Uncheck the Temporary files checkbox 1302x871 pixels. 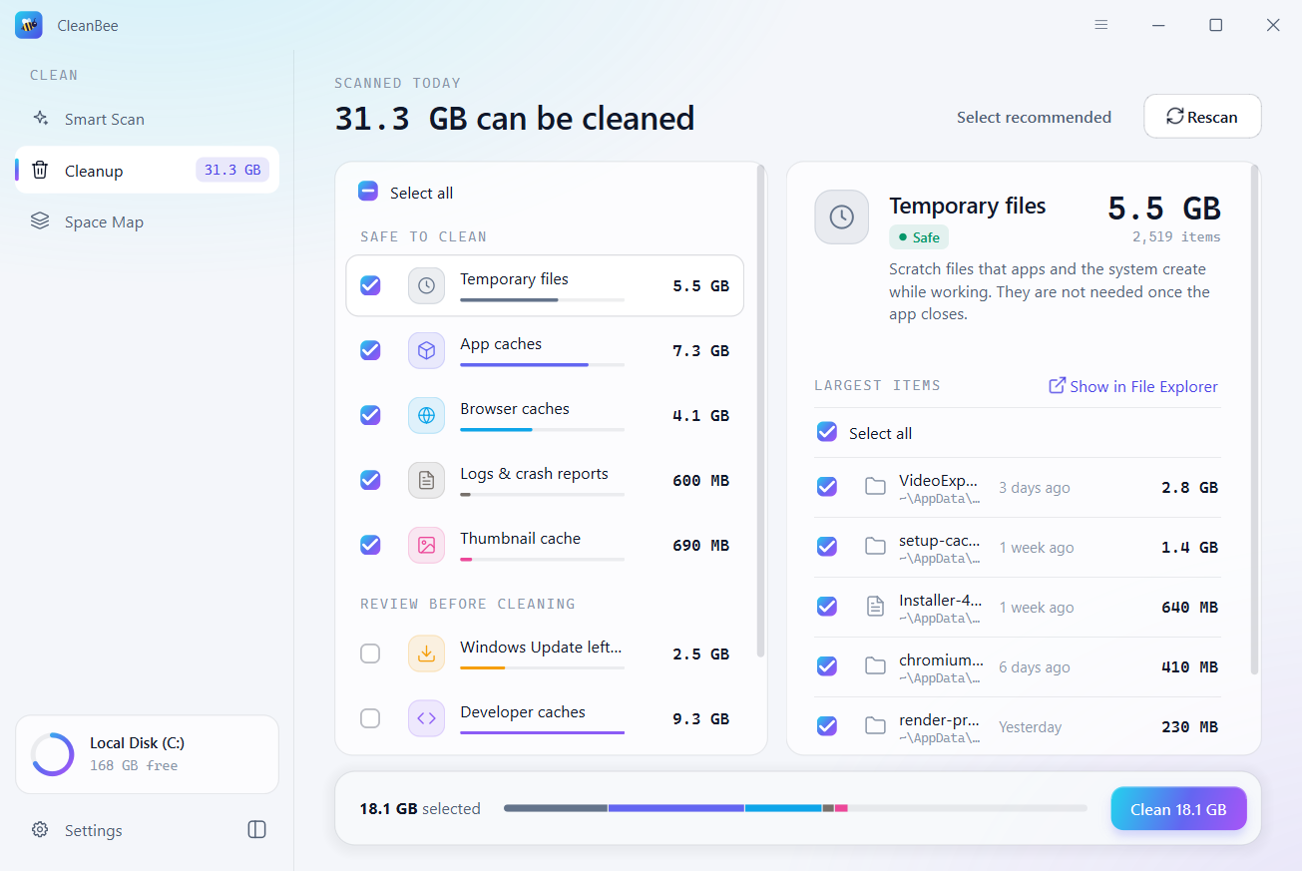pyautogui.click(x=370, y=285)
